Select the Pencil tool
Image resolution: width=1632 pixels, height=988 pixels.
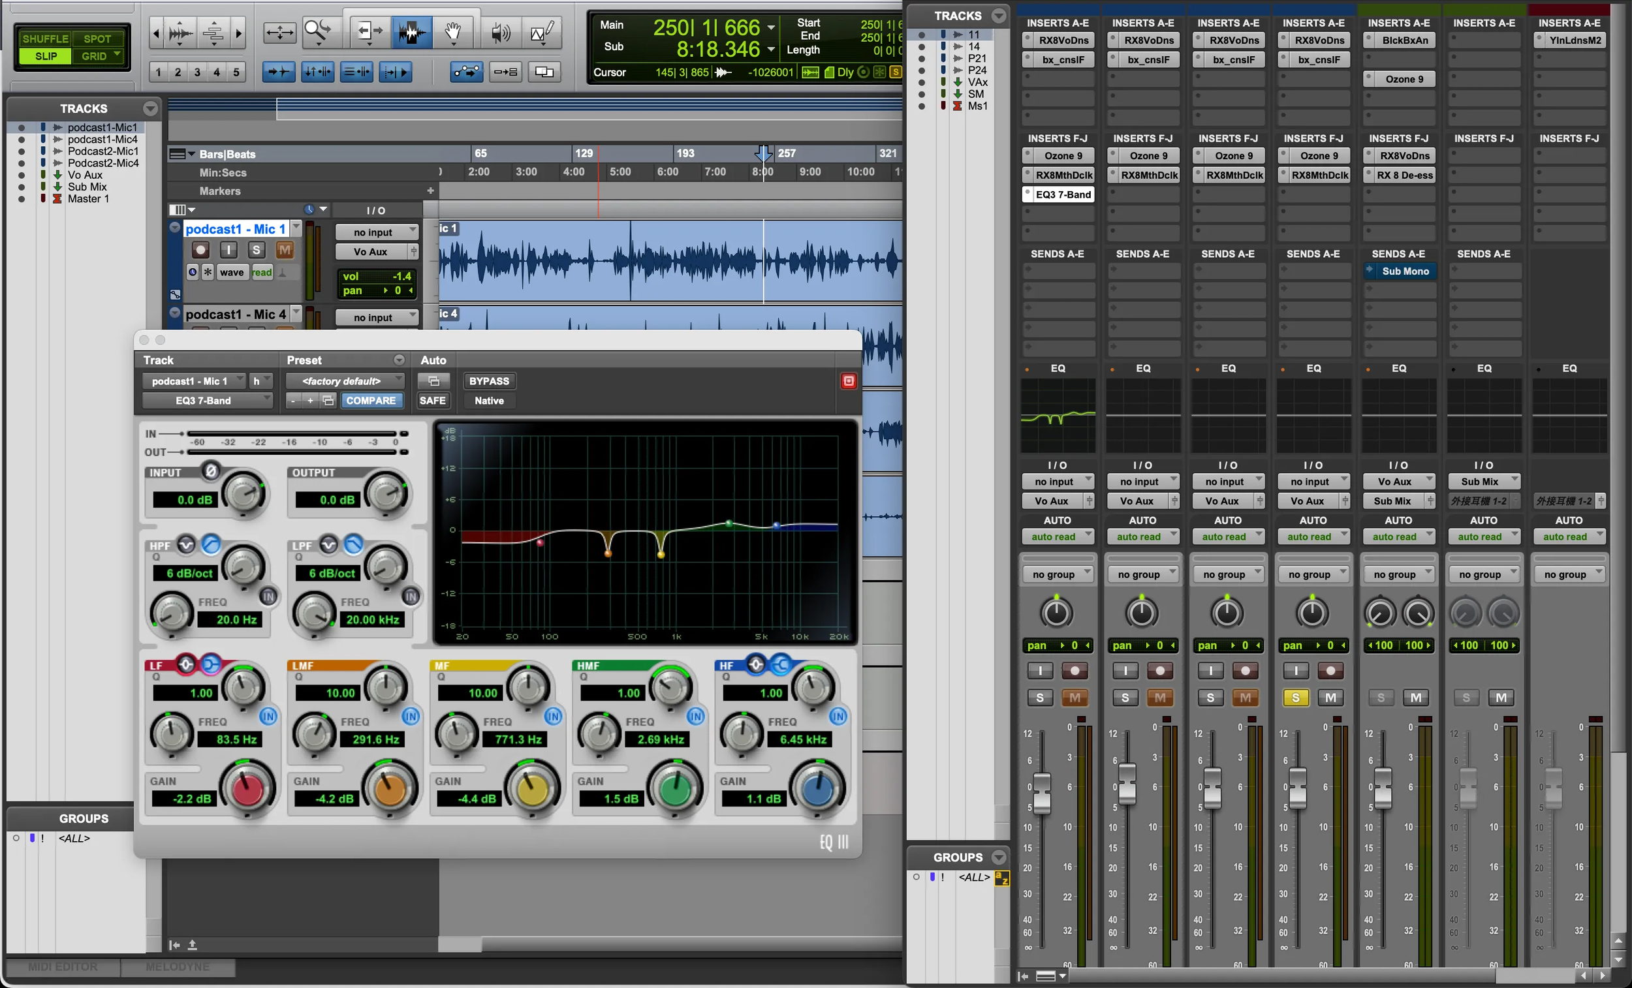pyautogui.click(x=542, y=32)
